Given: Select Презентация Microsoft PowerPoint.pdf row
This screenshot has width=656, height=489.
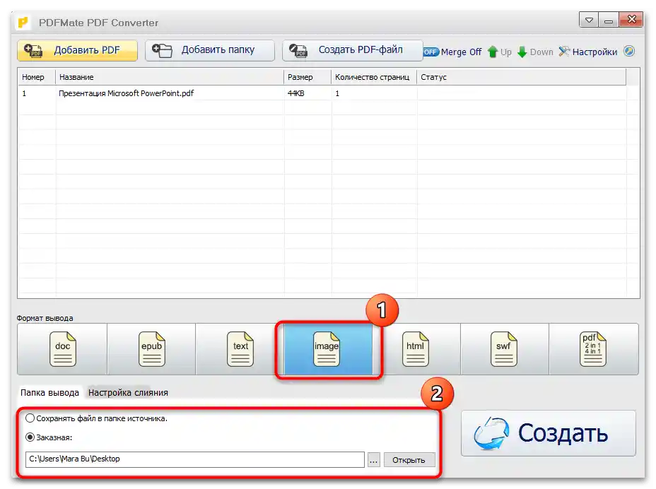Looking at the screenshot, I should pos(322,93).
